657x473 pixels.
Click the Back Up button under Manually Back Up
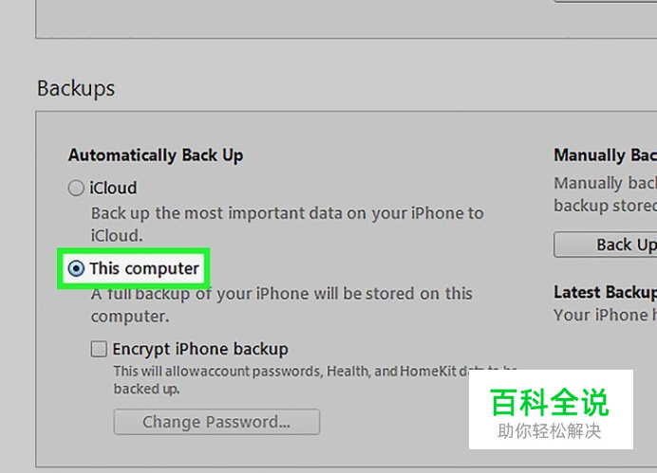(606, 245)
